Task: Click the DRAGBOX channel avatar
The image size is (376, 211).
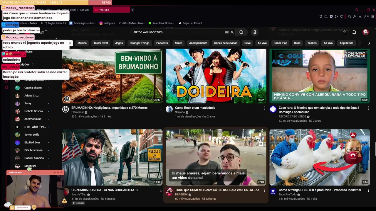Action: point(169,192)
